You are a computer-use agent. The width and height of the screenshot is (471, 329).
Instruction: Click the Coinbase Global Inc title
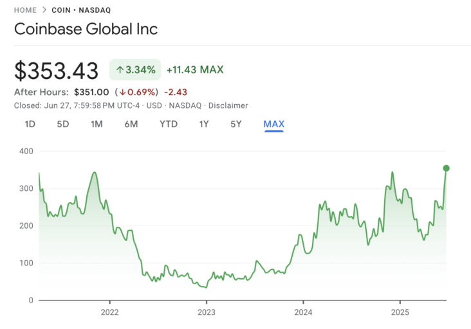(x=86, y=30)
